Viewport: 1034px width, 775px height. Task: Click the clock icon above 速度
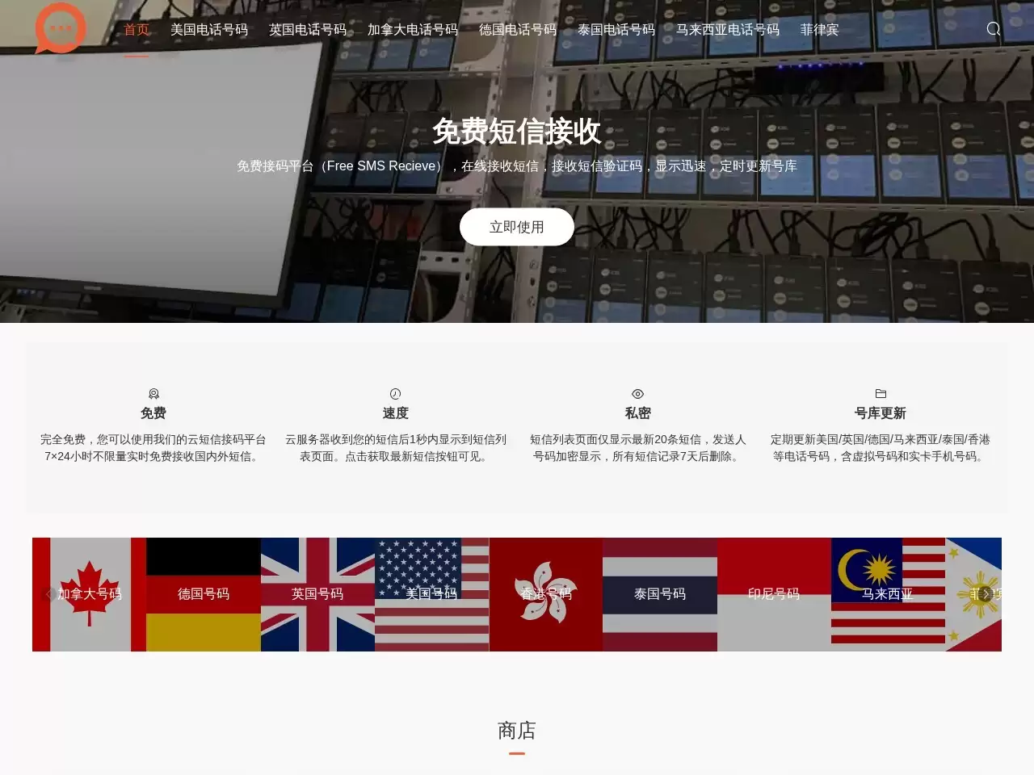pyautogui.click(x=395, y=394)
